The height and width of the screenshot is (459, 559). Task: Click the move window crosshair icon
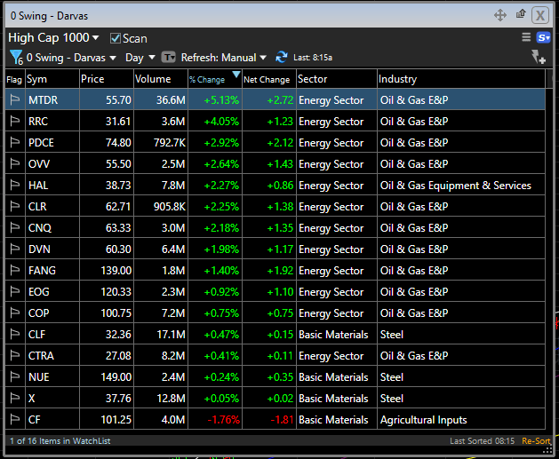pos(499,15)
